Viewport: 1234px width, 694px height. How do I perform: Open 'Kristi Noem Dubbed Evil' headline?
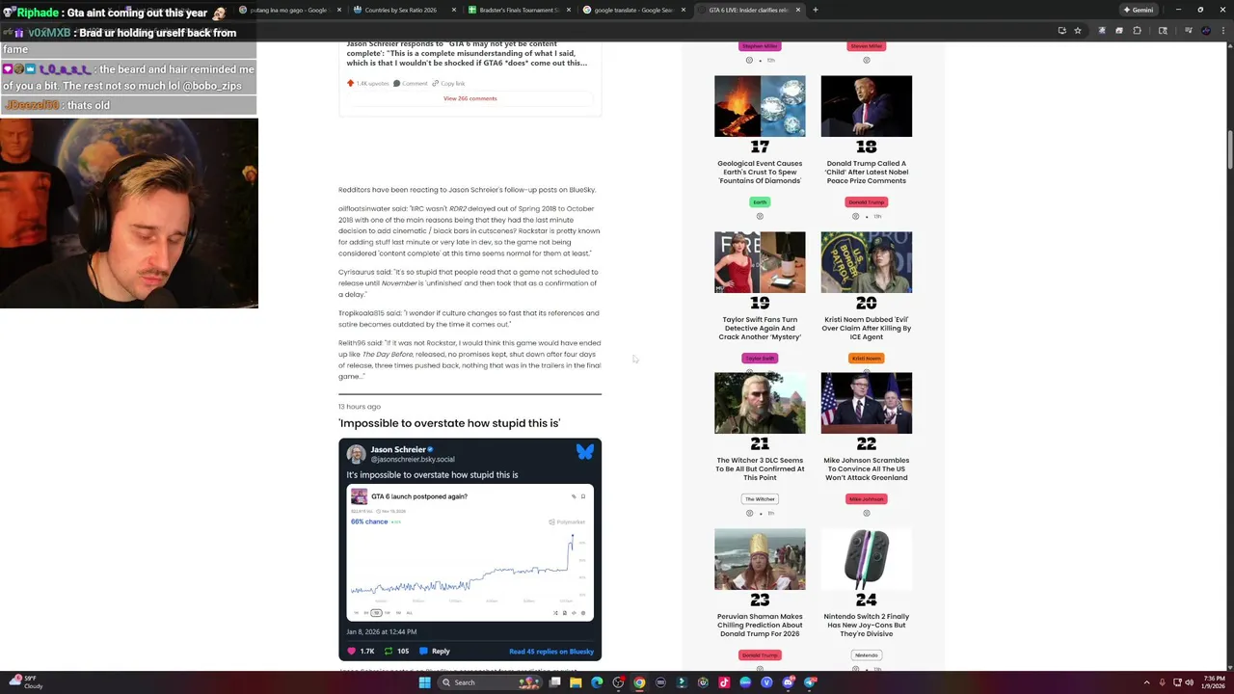(866, 328)
